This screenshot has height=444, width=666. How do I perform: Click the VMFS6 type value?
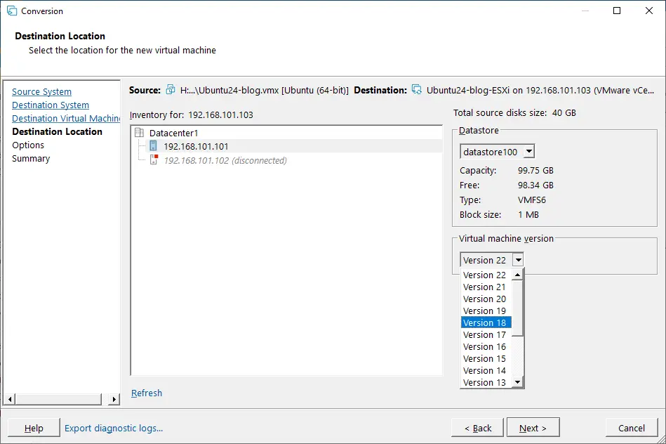tap(532, 200)
